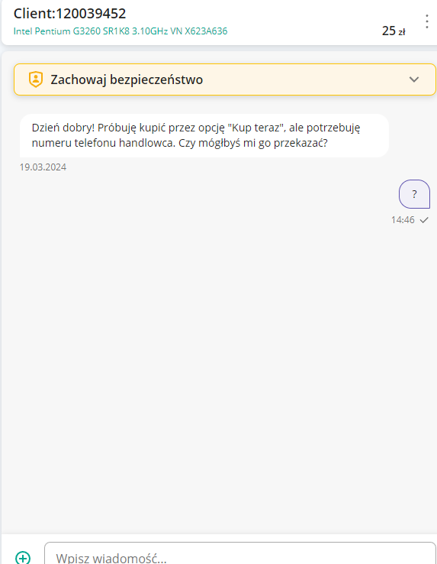Image resolution: width=437 pixels, height=564 pixels.
Task: Open the Intel Pentium G3260 listing link
Action: point(120,31)
